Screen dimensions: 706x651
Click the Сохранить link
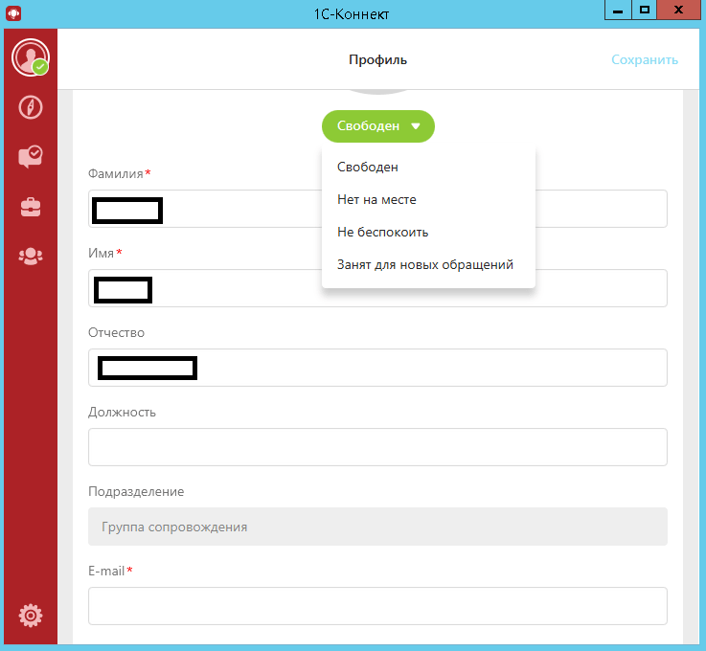tap(645, 60)
